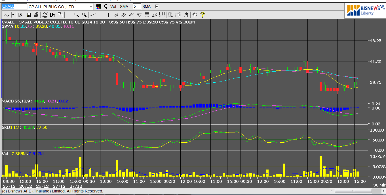Click the Dy period icon

point(52,15)
